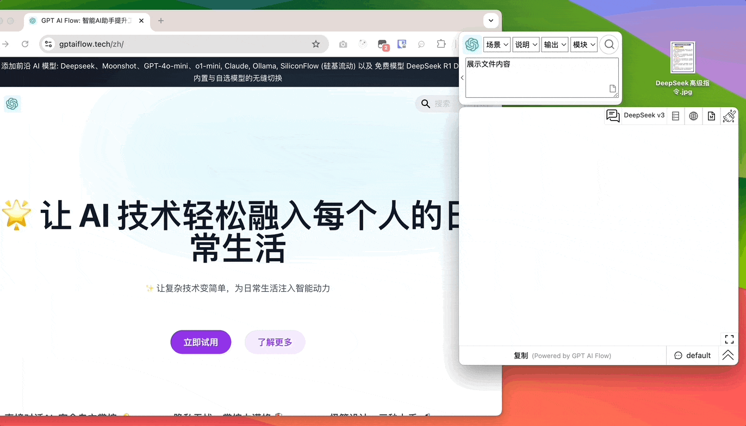This screenshot has width=746, height=426.
Task: Open a new browser tab
Action: (x=160, y=21)
